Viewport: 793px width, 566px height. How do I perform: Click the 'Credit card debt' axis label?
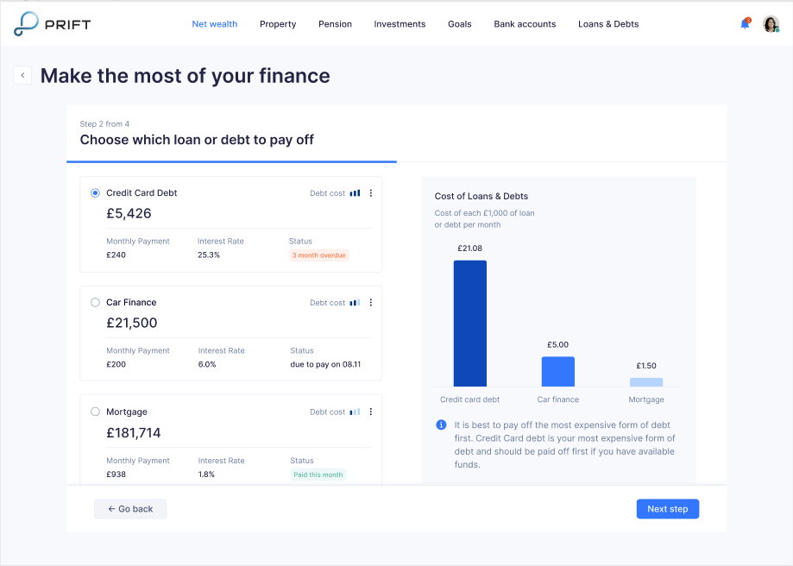click(x=469, y=399)
